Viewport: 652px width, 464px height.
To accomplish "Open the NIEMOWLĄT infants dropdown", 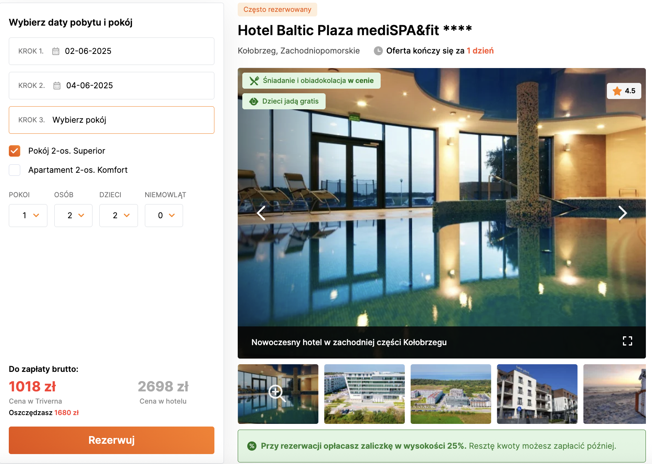I will coord(164,216).
